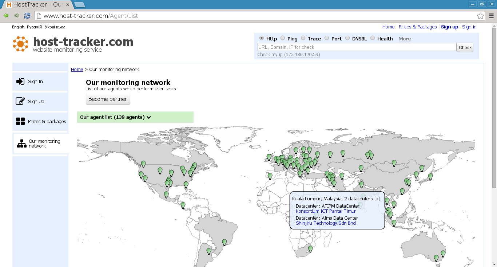The width and height of the screenshot is (497, 267).
Task: Click the India map marker
Action: click(x=361, y=185)
